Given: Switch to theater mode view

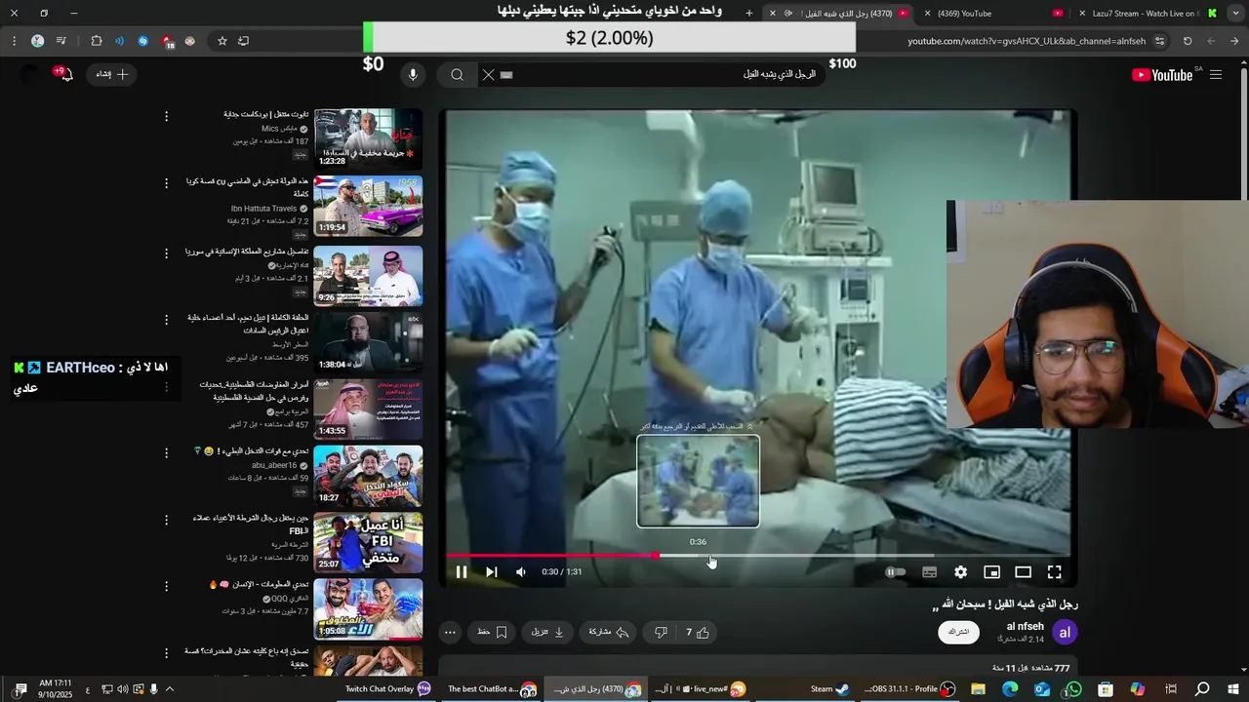Looking at the screenshot, I should click(1023, 572).
